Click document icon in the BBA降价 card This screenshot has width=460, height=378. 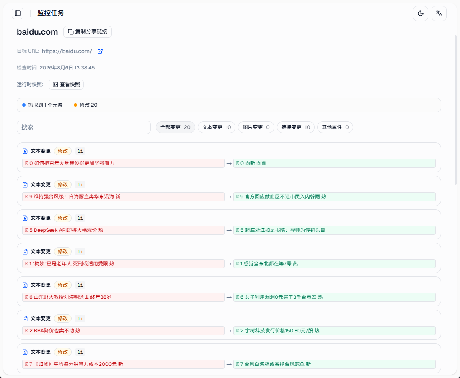click(x=25, y=319)
